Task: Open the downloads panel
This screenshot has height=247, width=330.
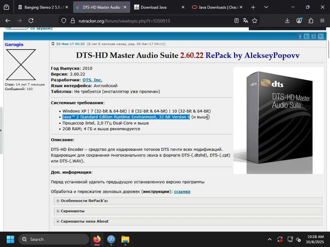Action: point(287,21)
